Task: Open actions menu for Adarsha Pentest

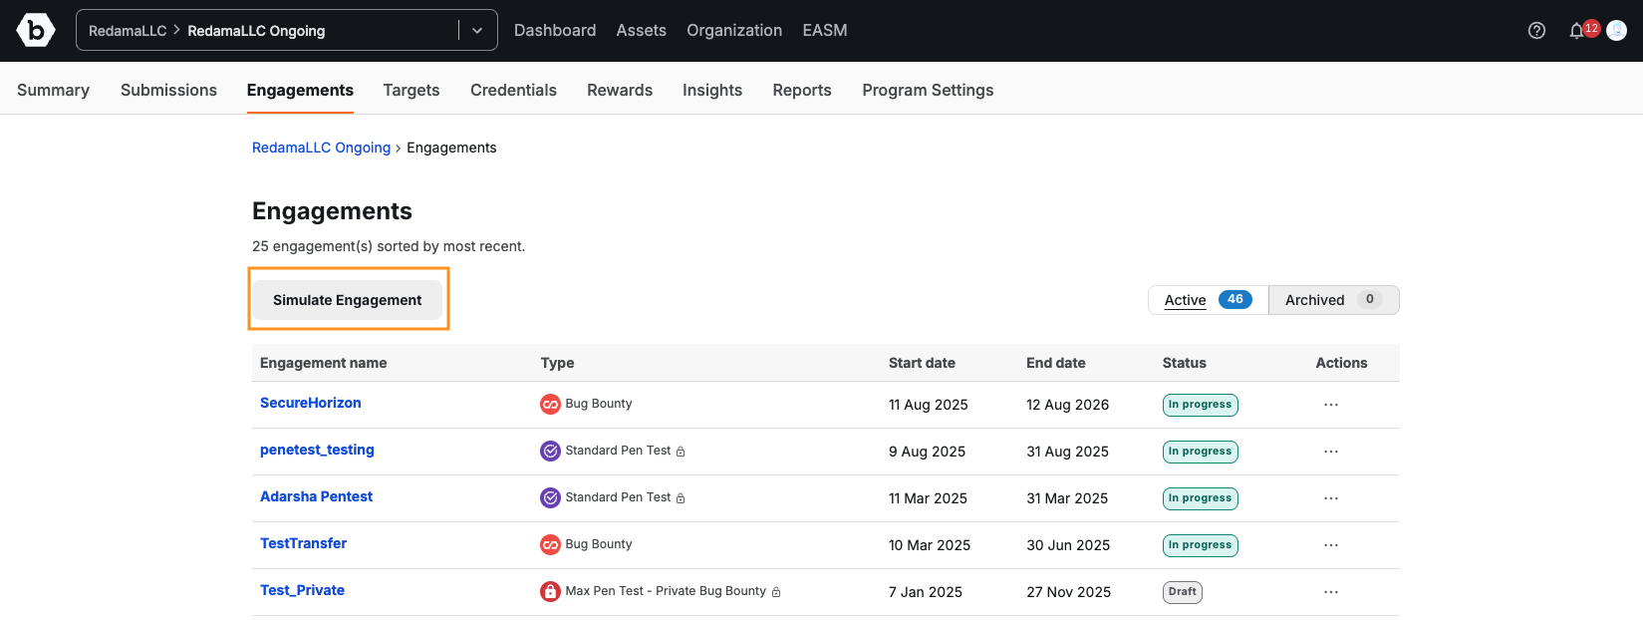Action: (1331, 498)
